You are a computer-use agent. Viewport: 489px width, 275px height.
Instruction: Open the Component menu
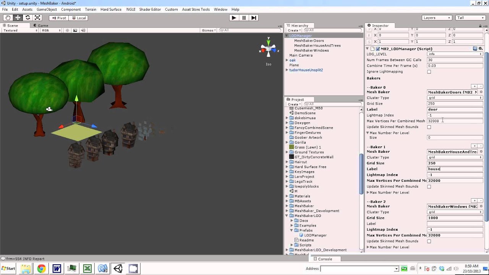(x=71, y=9)
